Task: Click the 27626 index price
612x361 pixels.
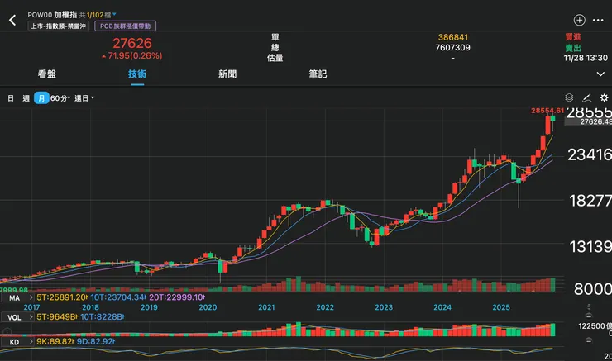Action: click(132, 43)
